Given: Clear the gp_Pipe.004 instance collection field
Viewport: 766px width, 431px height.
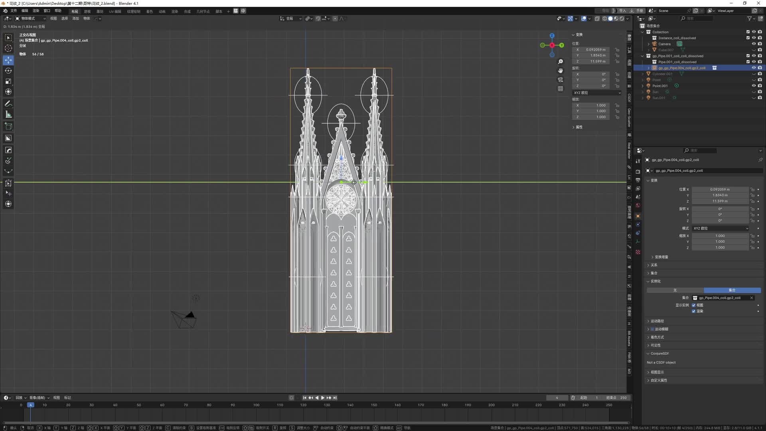Looking at the screenshot, I should click(752, 298).
